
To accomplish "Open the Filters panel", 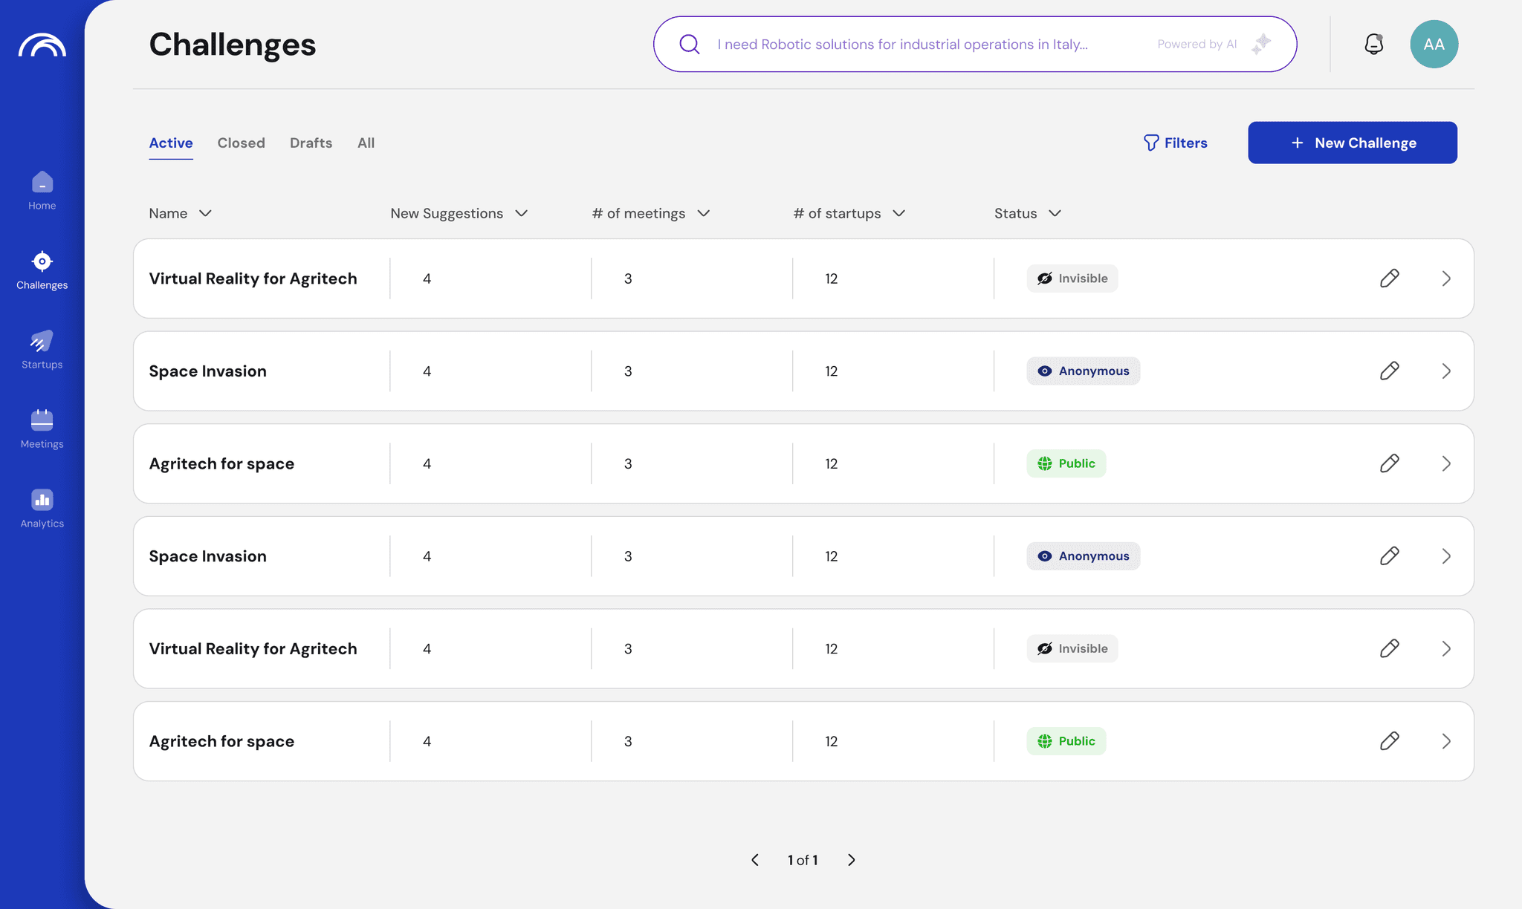I will pos(1175,143).
